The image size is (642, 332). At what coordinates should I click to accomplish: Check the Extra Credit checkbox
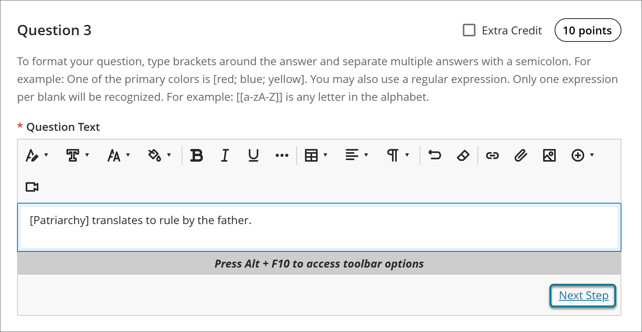coord(469,30)
